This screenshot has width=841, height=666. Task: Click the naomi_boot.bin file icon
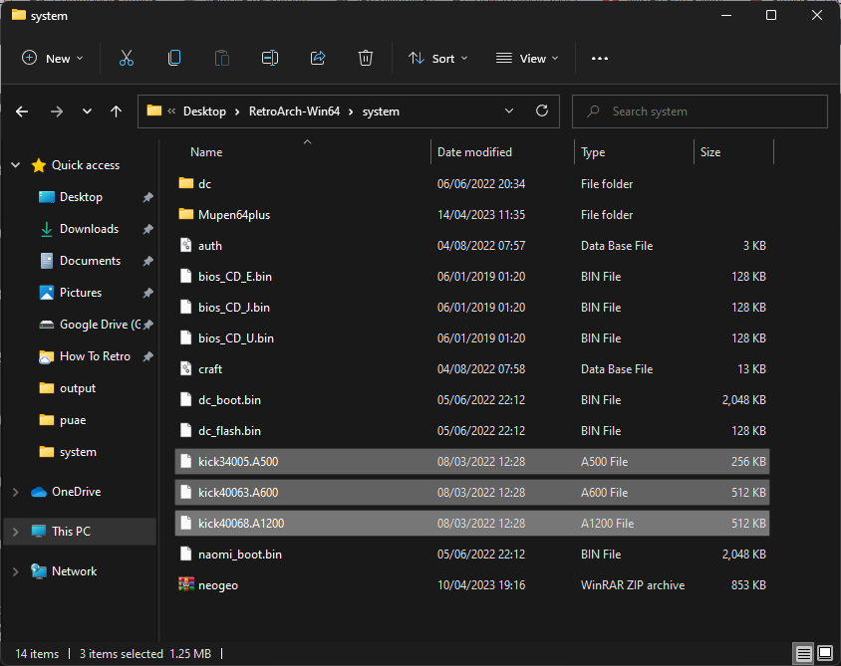pyautogui.click(x=186, y=555)
